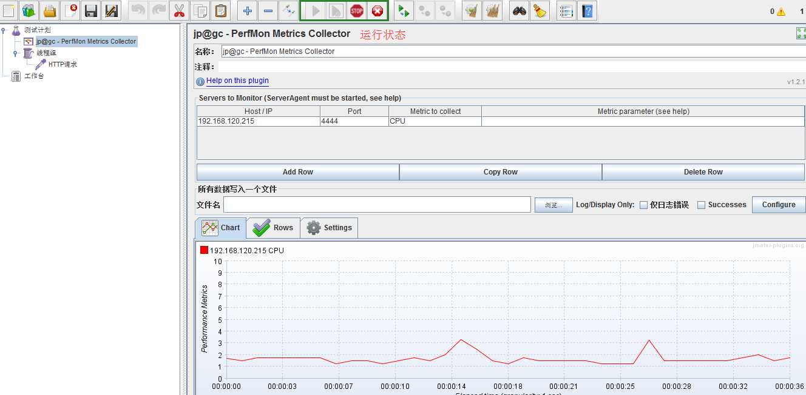Select the 工作台 workbench node
This screenshot has height=395, width=806.
coord(34,76)
